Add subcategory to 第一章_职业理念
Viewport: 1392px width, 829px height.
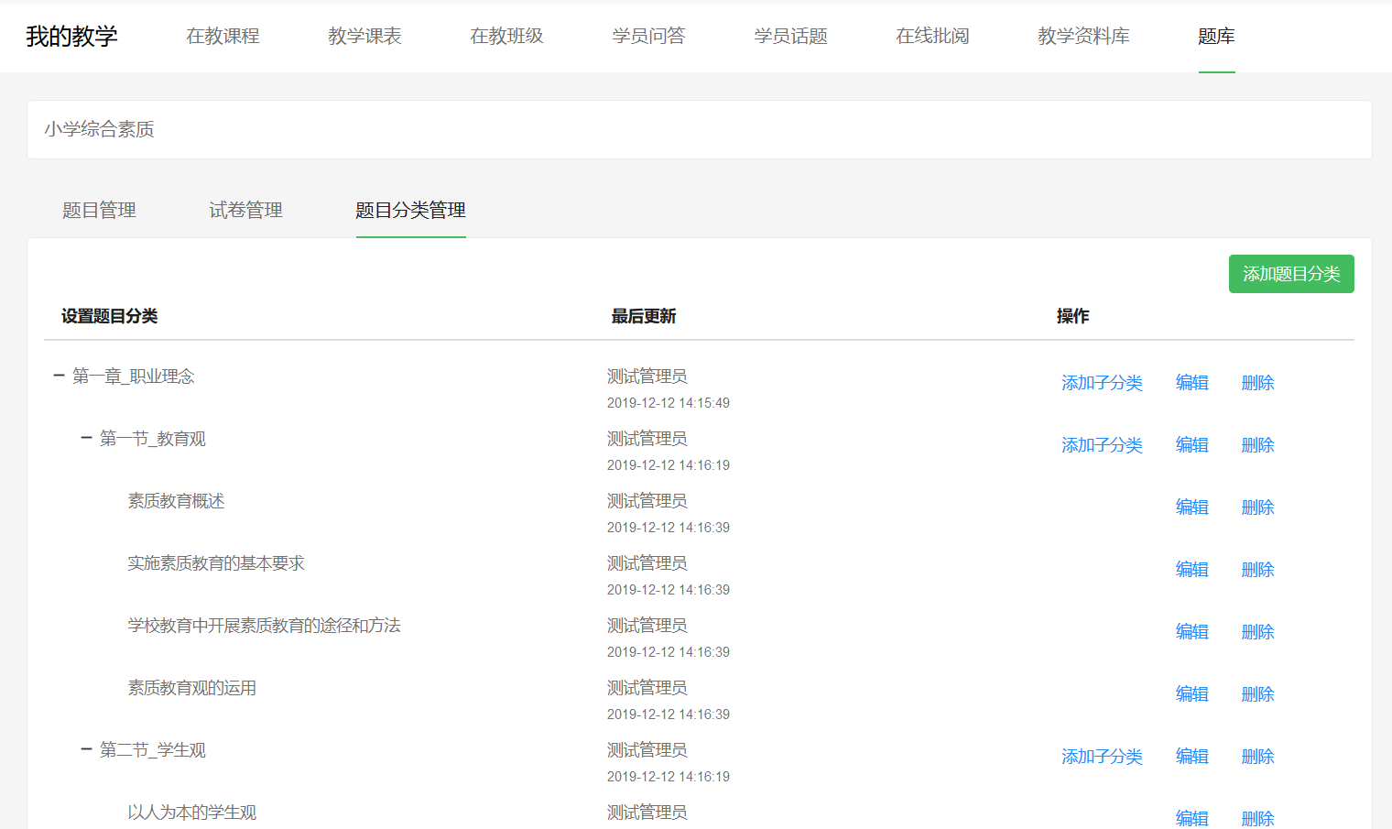click(x=1102, y=383)
